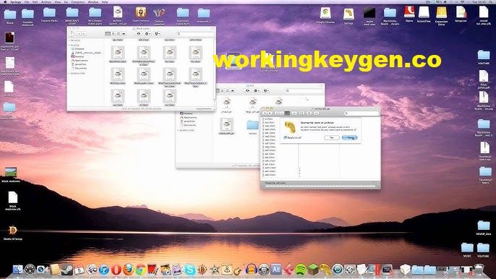Viewport: 496px width, 279px height.
Task: Switch ModLoader window to Cover Flow view
Action: point(124,33)
